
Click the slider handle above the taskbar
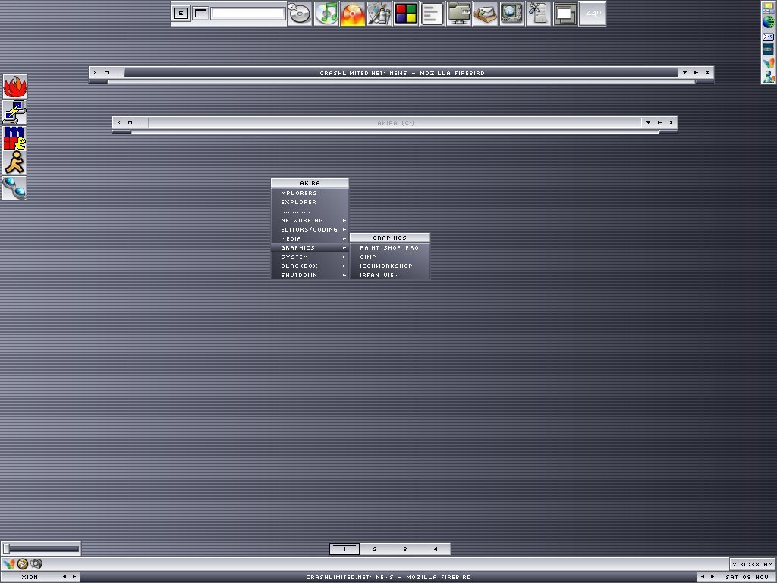[6, 548]
